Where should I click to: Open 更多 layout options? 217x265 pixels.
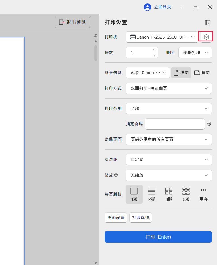point(203,194)
